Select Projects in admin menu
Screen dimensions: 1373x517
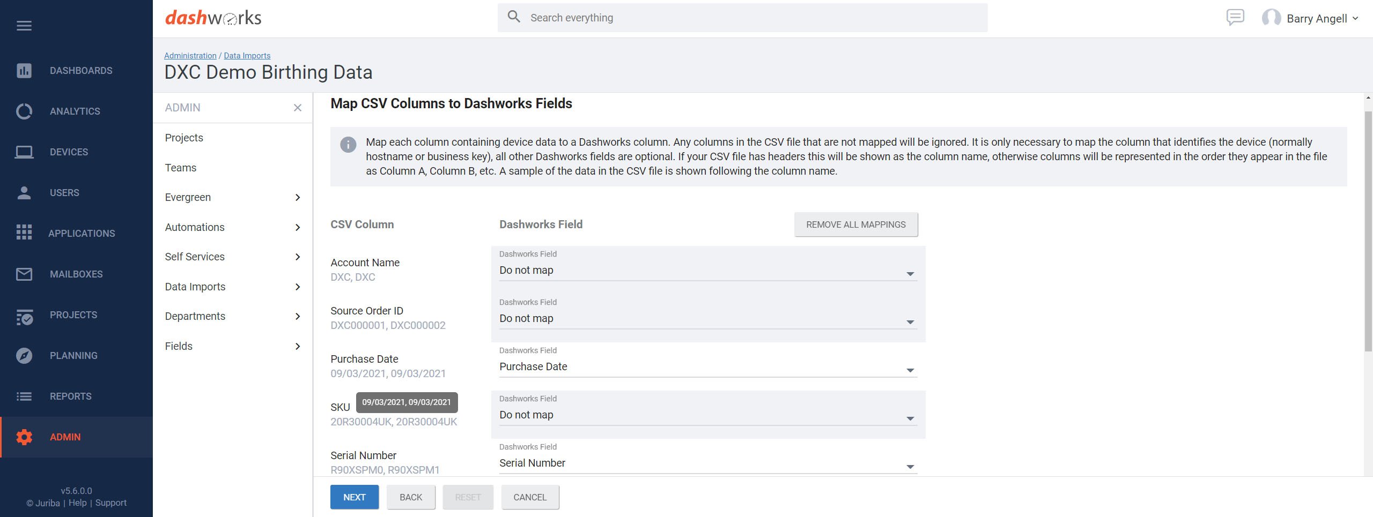pyautogui.click(x=184, y=138)
